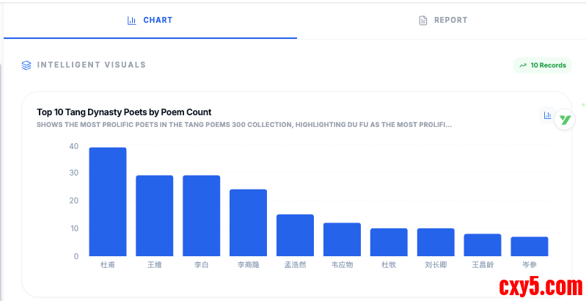Screen dimensions: 586x301
Task: Select the bar chart type icon button
Action: coord(547,115)
